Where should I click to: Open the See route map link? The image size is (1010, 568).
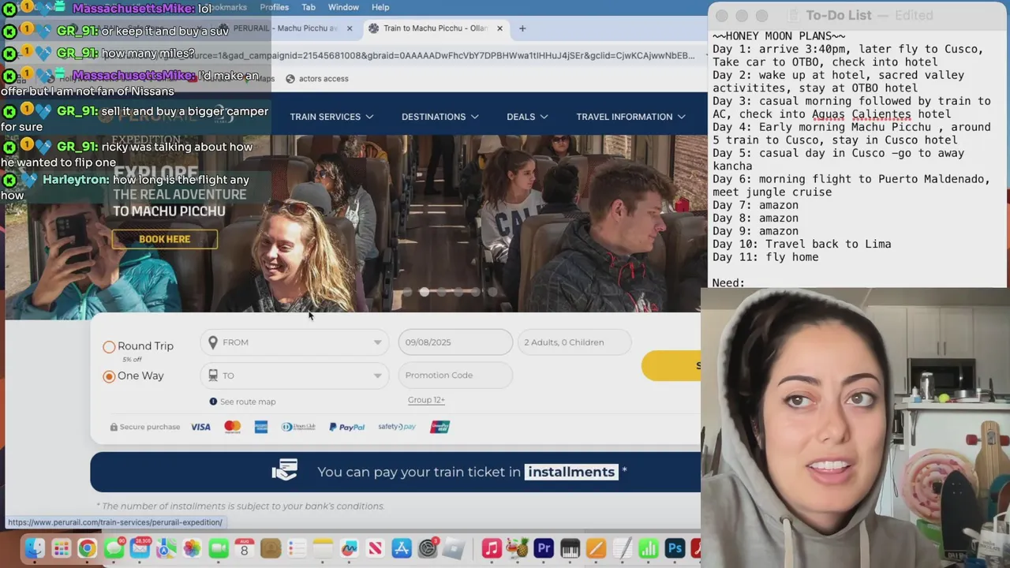(248, 402)
